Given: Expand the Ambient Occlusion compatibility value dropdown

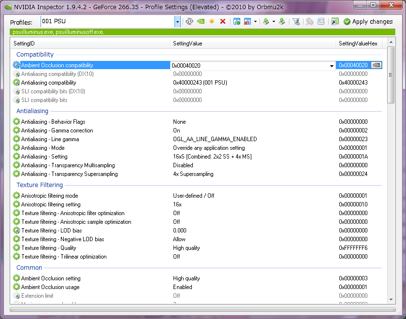Looking at the screenshot, I should tap(332, 66).
